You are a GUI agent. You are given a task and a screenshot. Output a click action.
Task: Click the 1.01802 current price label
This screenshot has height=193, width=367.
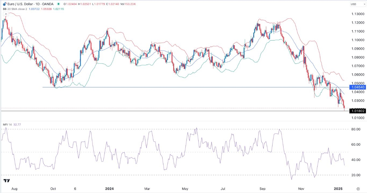pos(357,111)
